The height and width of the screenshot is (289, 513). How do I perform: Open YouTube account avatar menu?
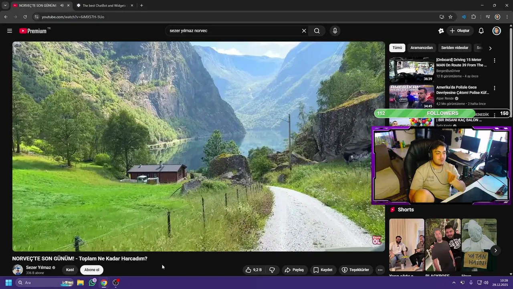pos(497,31)
